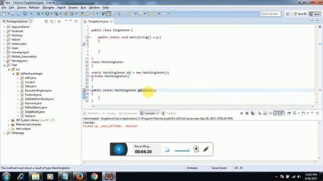The image size is (323, 181).
Task: Click the quick fix marker at line 6
Action: 84,44
